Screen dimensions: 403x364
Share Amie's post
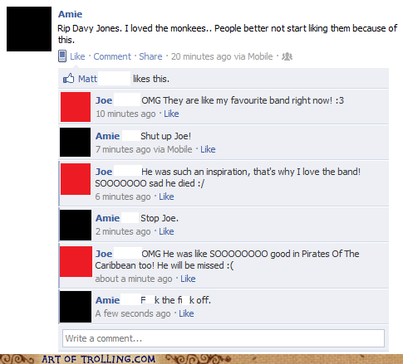[x=150, y=56]
